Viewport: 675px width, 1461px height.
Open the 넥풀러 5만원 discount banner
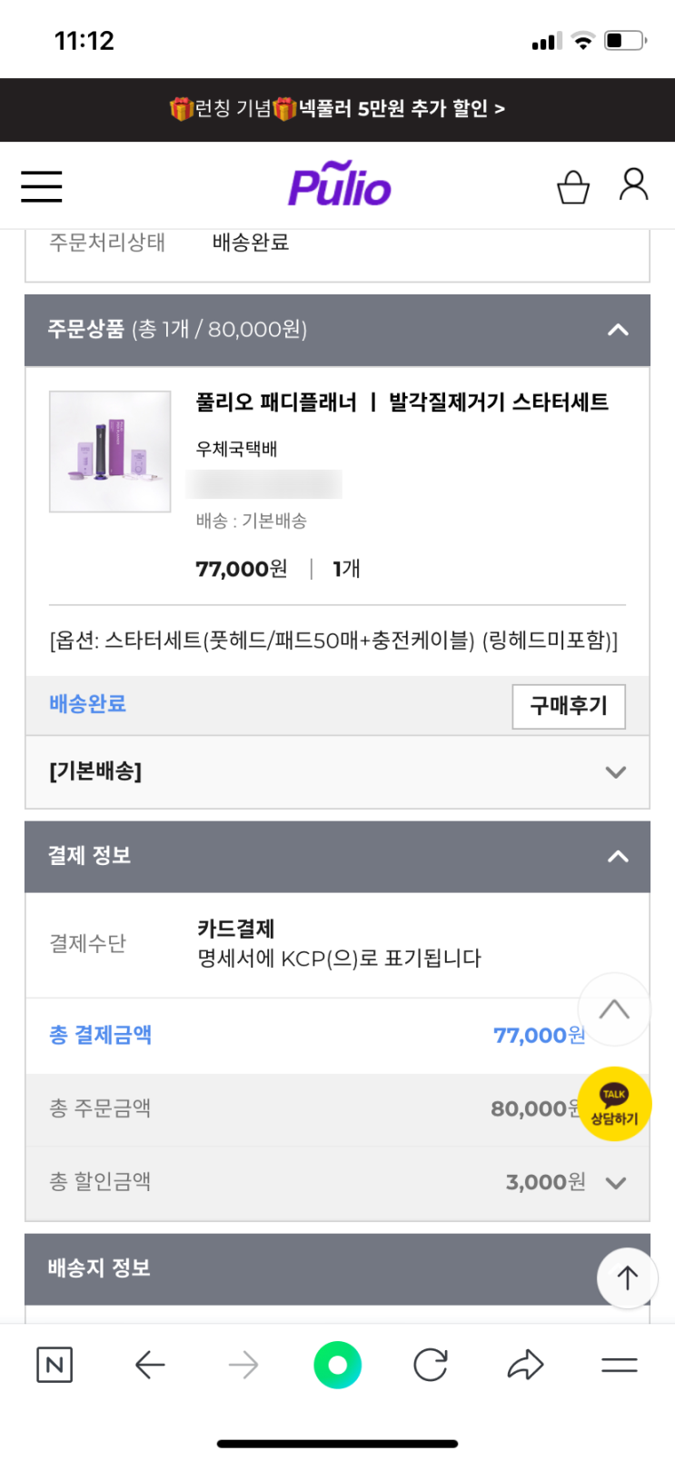(337, 109)
